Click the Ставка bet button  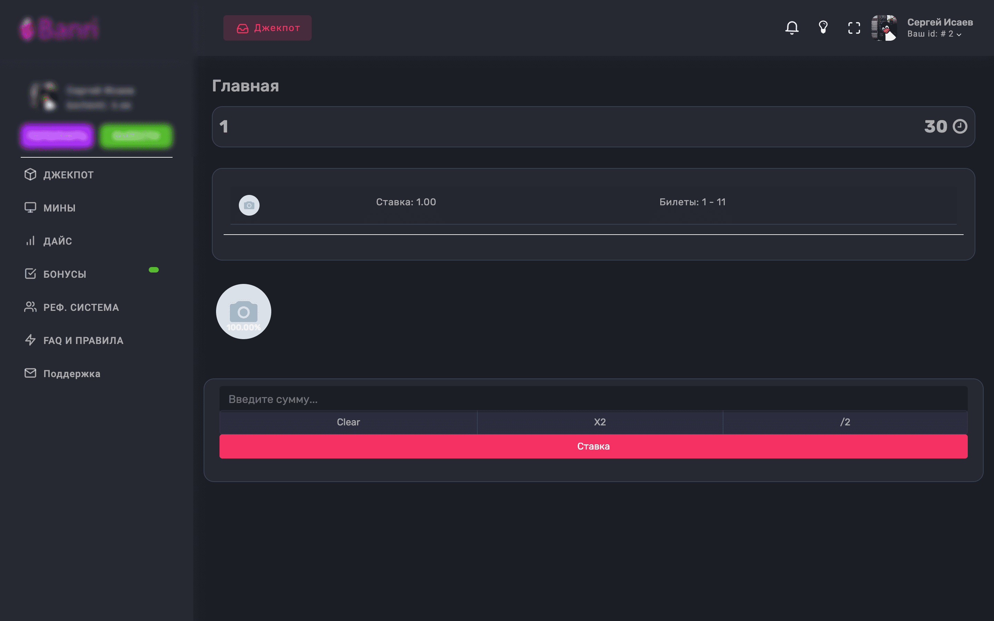(593, 446)
